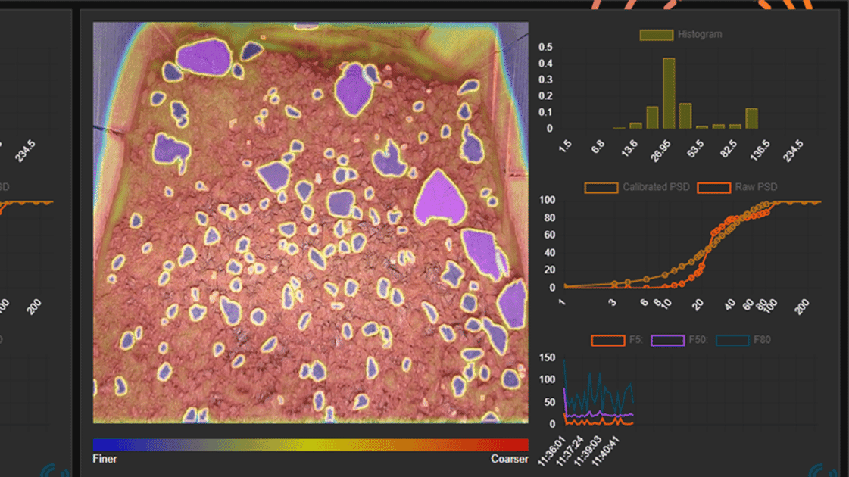Viewport: 849px width, 477px height.
Task: Click the rock segmentation image
Action: click(311, 223)
